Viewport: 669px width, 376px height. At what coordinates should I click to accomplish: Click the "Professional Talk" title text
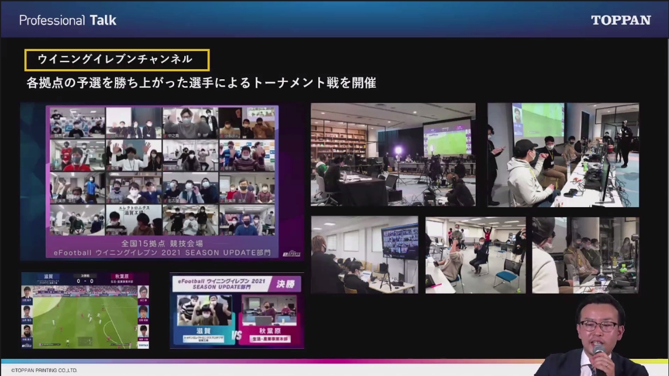click(x=68, y=20)
